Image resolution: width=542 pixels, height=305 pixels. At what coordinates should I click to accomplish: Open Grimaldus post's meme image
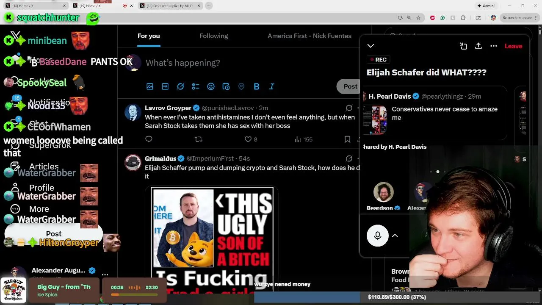[212, 240]
